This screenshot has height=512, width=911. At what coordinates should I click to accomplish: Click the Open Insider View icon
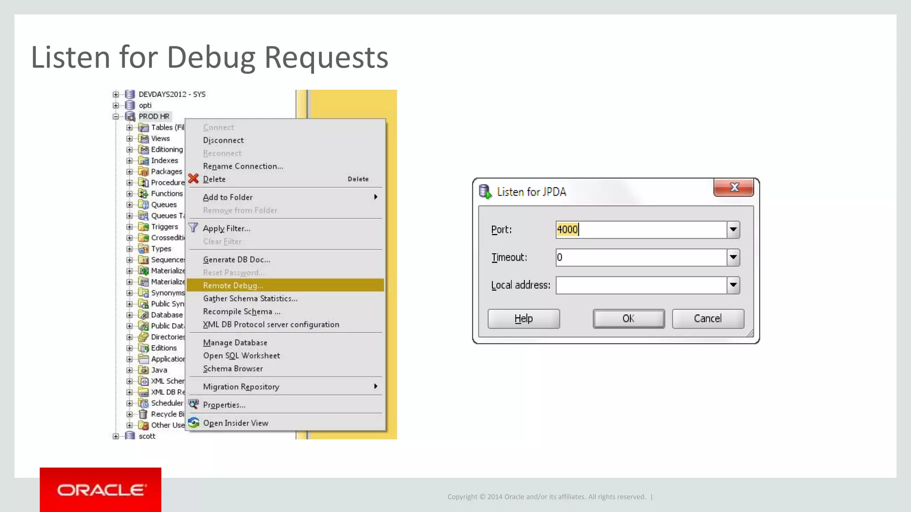click(x=193, y=423)
